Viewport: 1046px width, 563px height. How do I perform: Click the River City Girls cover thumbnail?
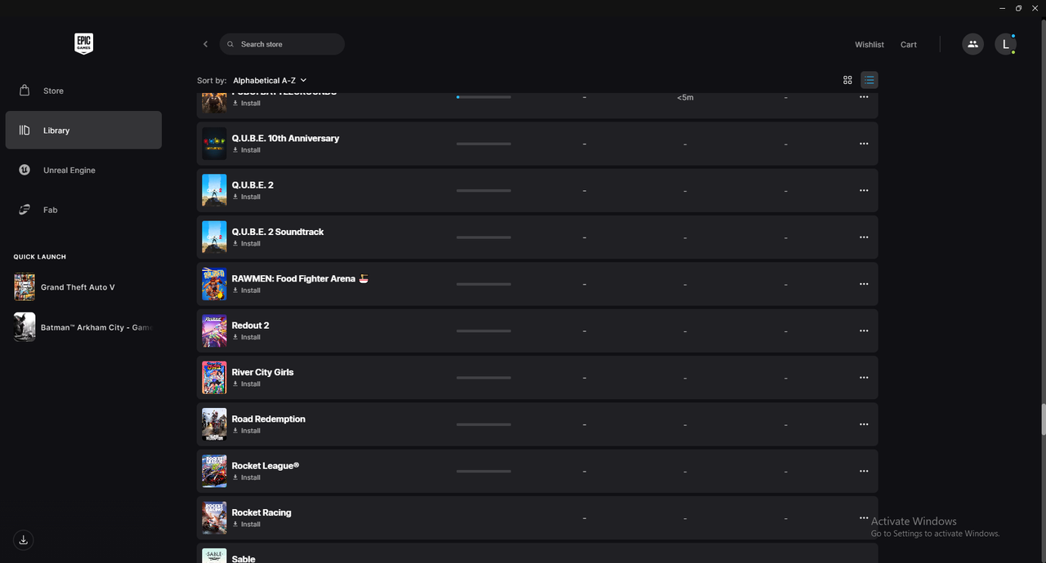point(214,377)
